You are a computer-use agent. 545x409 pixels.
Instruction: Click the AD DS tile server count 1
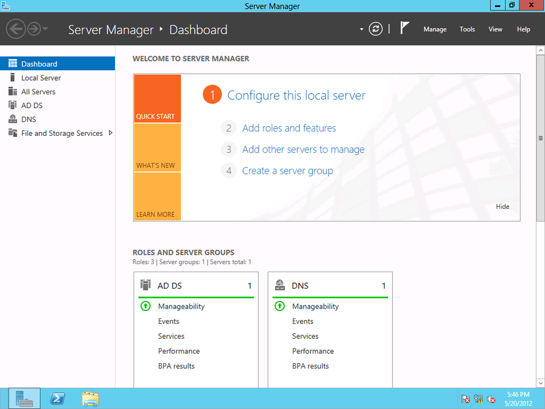click(x=250, y=286)
